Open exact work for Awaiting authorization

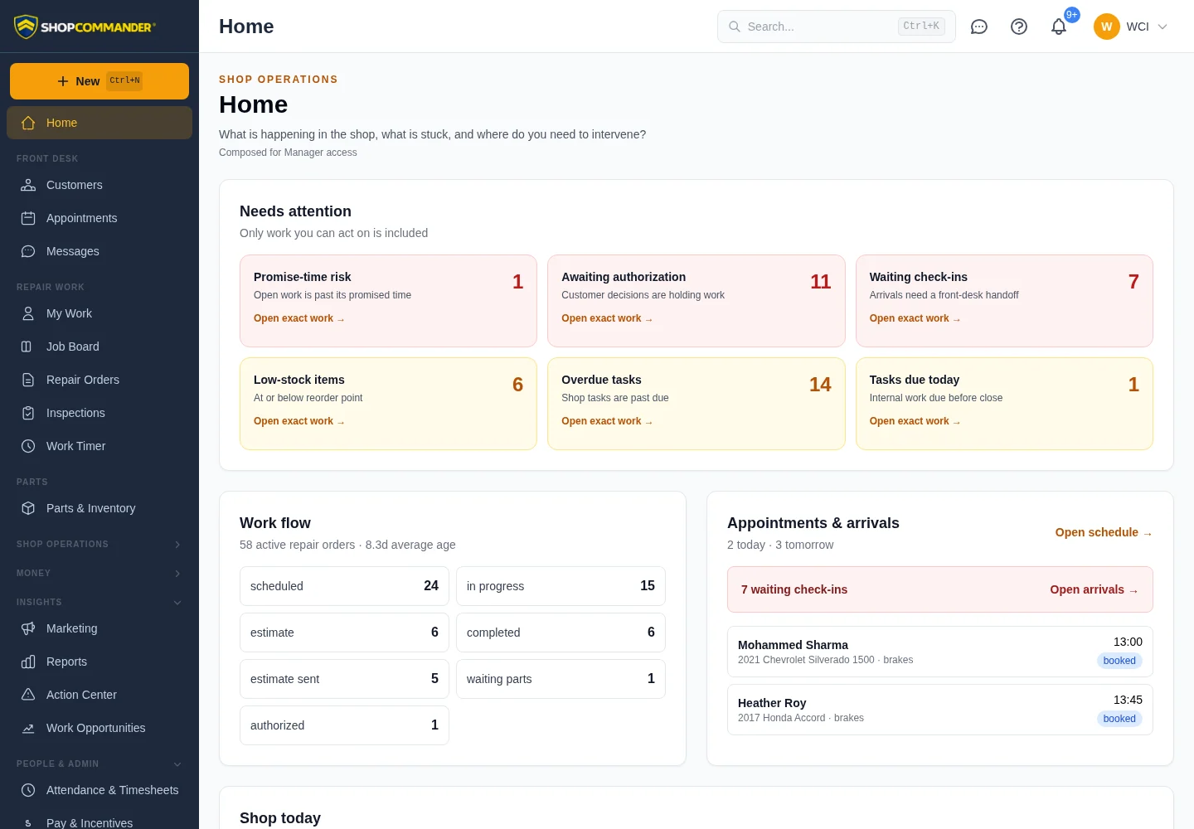(x=607, y=318)
